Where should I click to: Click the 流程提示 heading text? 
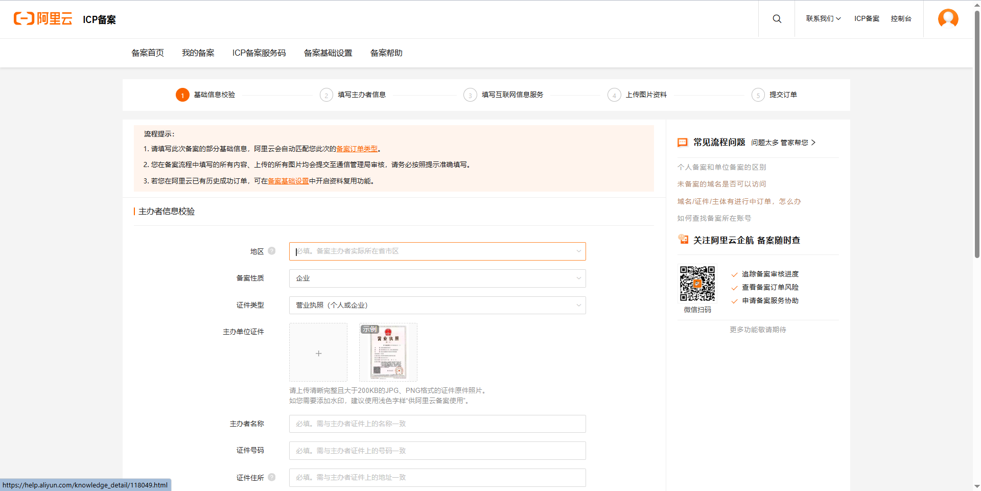159,134
